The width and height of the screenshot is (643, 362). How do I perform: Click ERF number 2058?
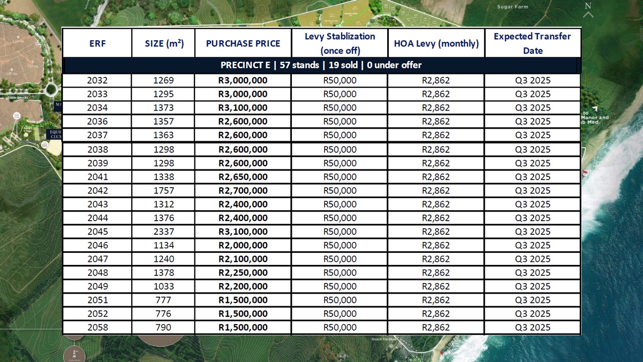97,327
